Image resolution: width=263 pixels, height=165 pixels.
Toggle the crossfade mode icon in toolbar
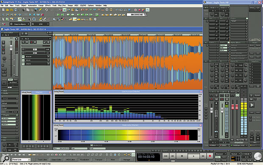[64, 10]
